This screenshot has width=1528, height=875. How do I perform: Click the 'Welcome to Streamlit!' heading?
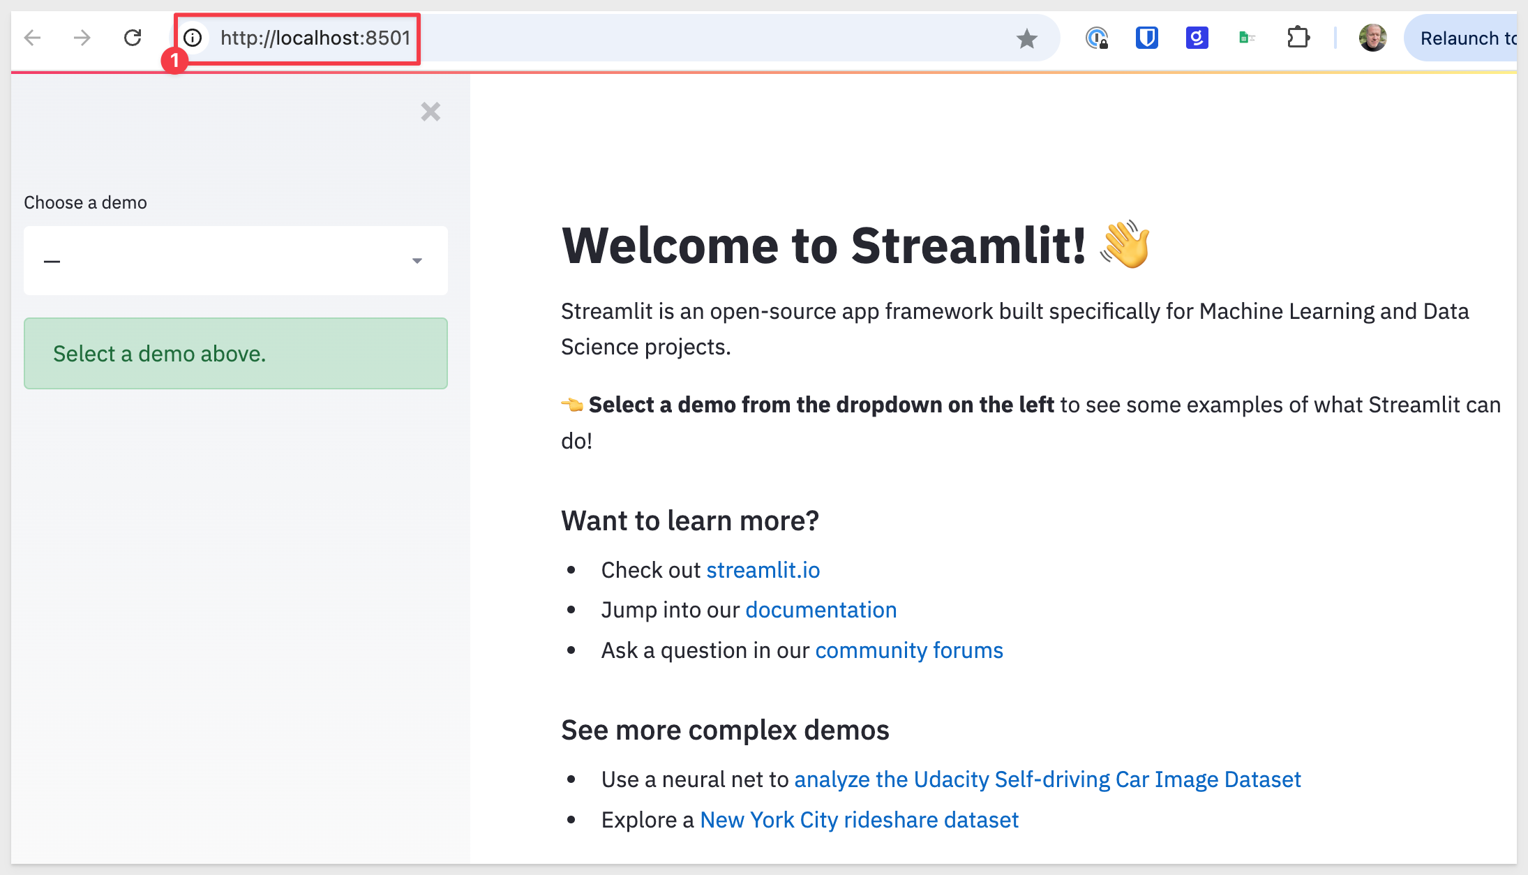tap(856, 246)
